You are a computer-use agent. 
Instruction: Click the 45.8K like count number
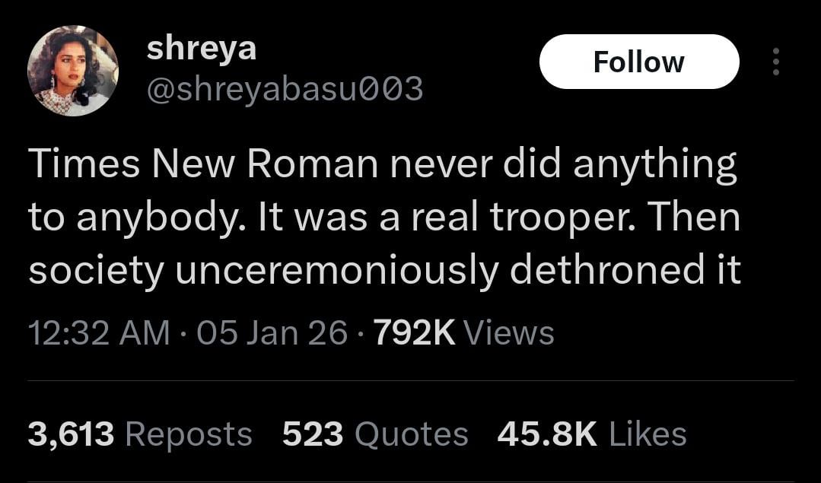547,434
